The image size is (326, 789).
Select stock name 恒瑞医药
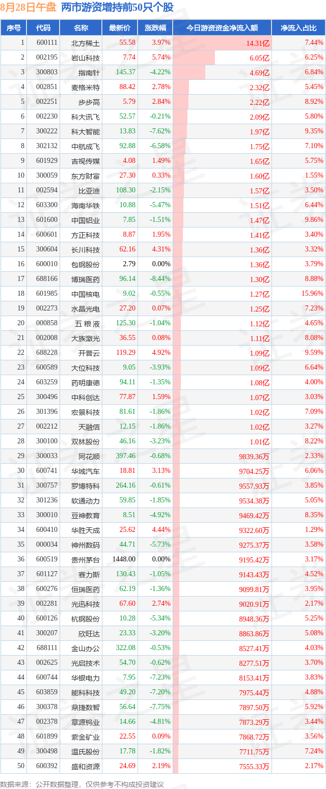[86, 589]
